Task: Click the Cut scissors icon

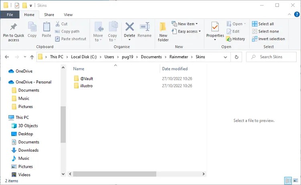Action: coord(57,24)
